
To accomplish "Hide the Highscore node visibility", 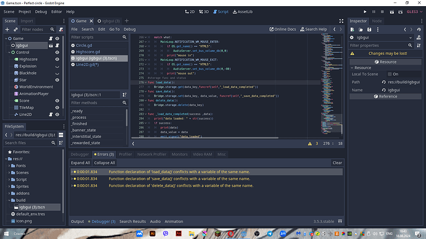I will pos(57,59).
